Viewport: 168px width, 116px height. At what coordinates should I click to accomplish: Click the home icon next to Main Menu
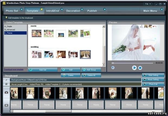162,9
